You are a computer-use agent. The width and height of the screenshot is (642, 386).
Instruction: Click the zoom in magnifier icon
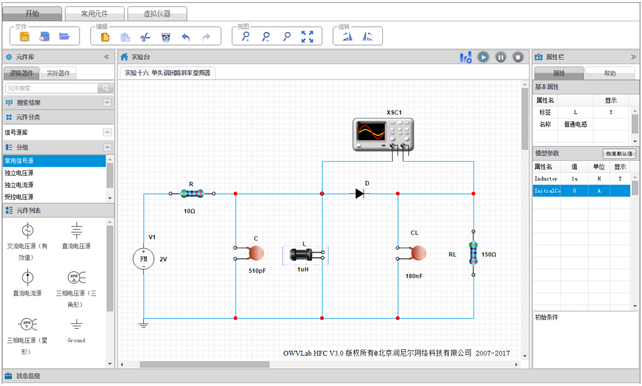(245, 37)
